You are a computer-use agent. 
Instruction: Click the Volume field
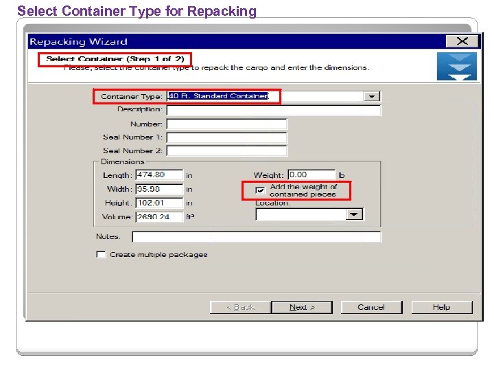point(159,216)
